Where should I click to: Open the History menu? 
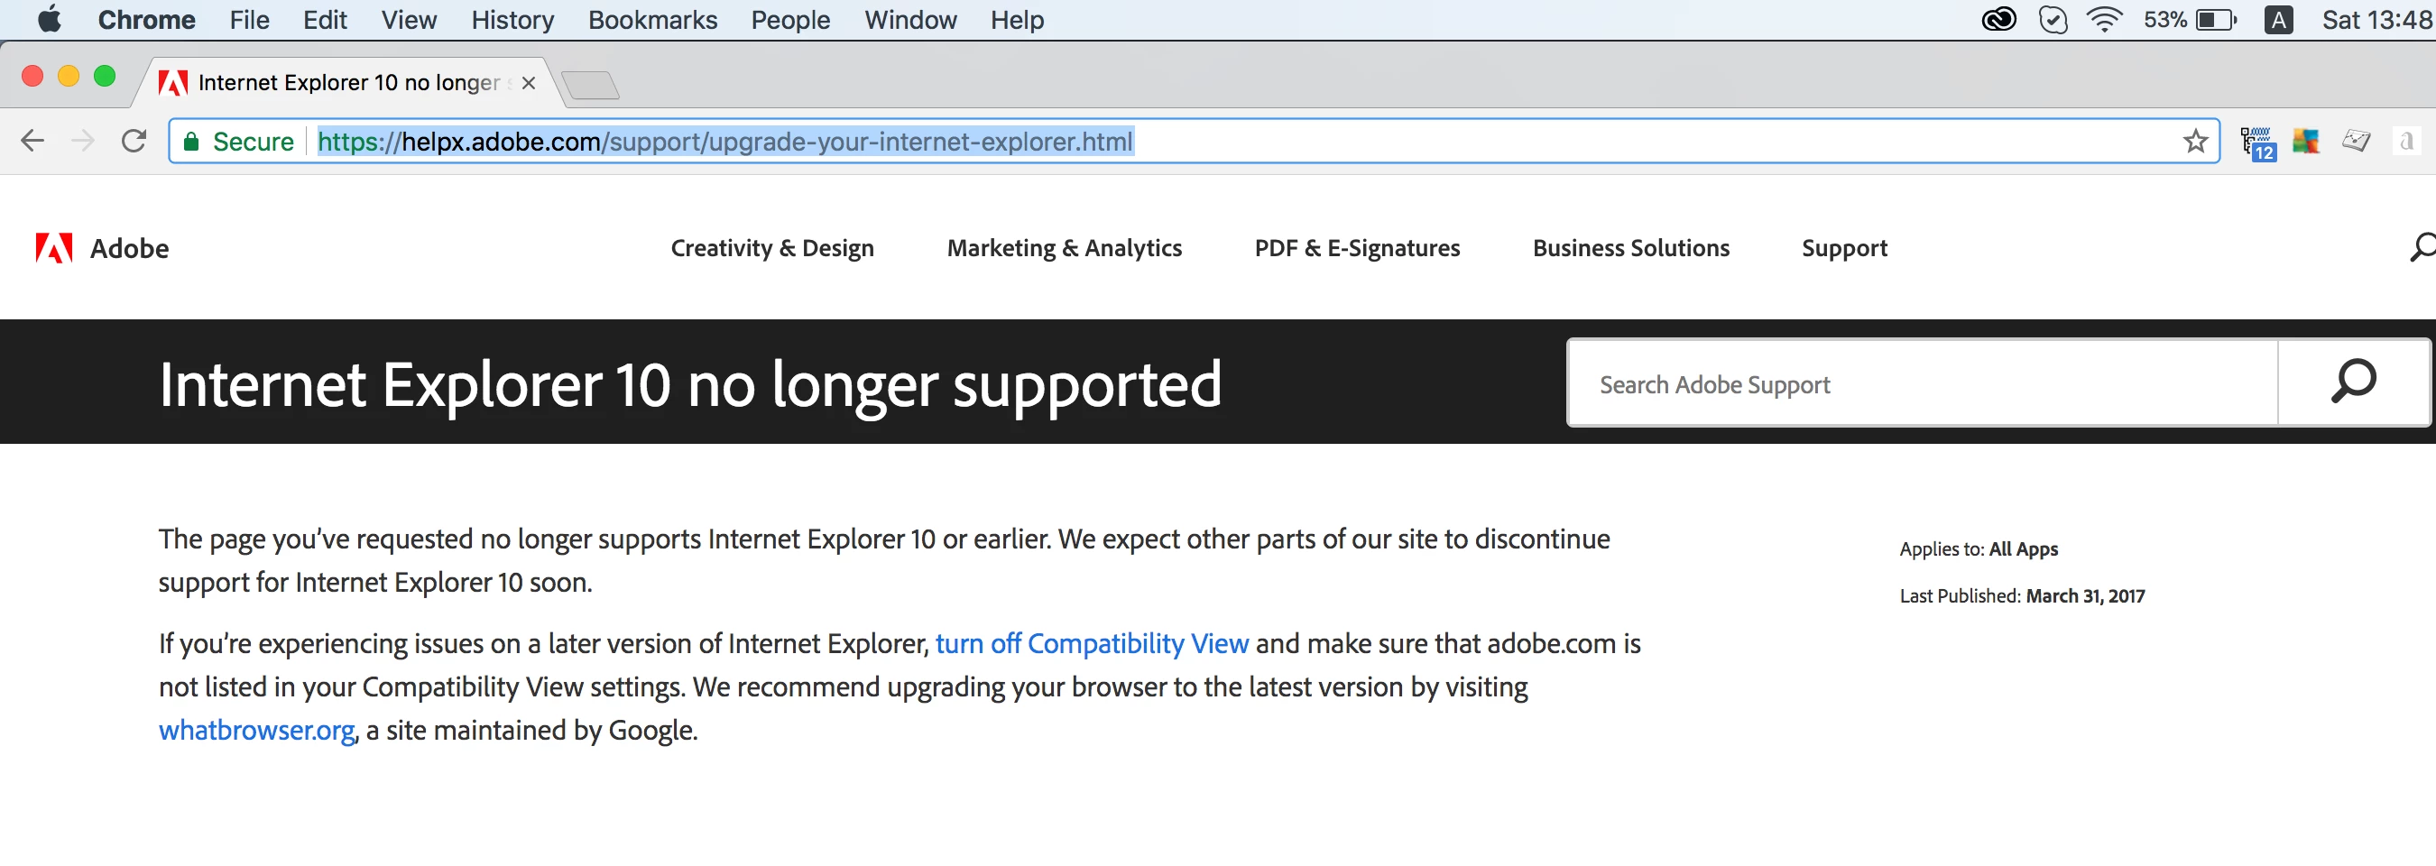coord(512,20)
